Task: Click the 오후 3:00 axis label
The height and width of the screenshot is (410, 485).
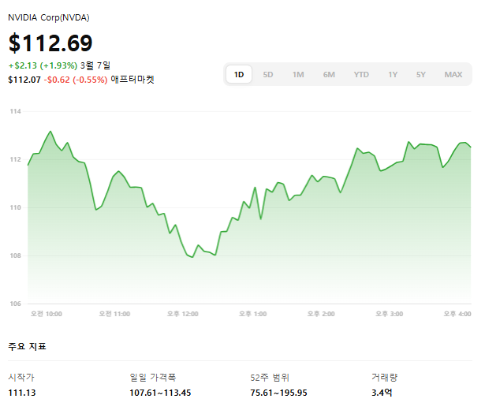Action: [389, 314]
